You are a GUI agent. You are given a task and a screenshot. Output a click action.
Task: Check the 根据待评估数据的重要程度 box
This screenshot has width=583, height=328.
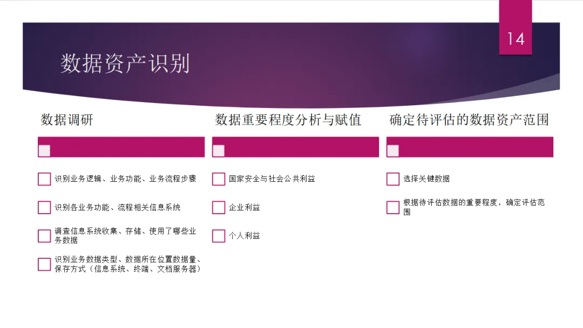pyautogui.click(x=393, y=208)
